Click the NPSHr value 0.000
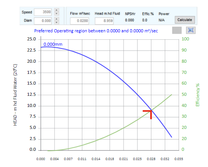208x167 pixels. tap(129, 20)
